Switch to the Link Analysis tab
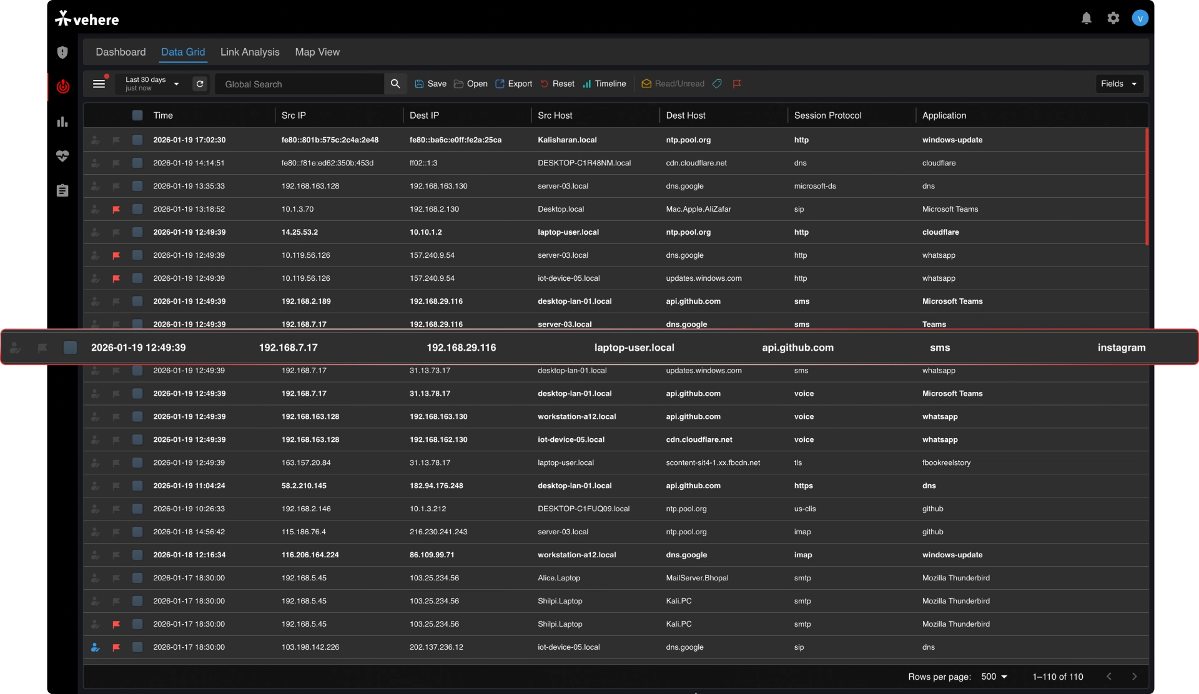Screen dimensions: 1199x694 pos(250,52)
